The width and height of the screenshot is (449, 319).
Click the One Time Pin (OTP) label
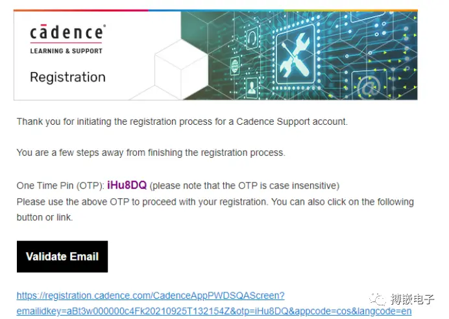60,186
